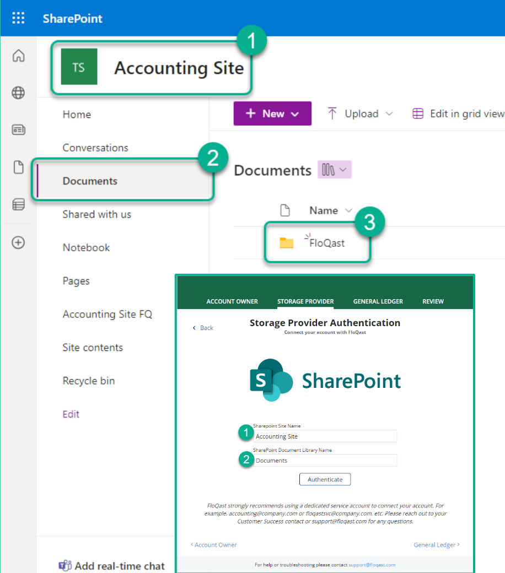The image size is (505, 573).
Task: Click the Edit in grid view icon
Action: (x=417, y=113)
